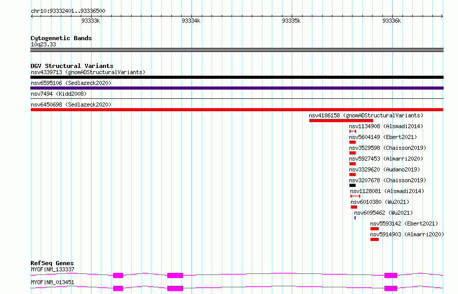The image size is (458, 294).
Task: Click the RefSeq Genes track title
Action: click(x=52, y=263)
